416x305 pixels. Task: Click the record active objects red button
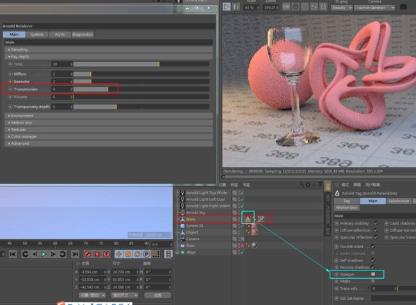point(88,254)
